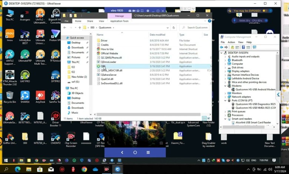Open the Driver folder
The image size is (289, 174).
coord(104,40)
